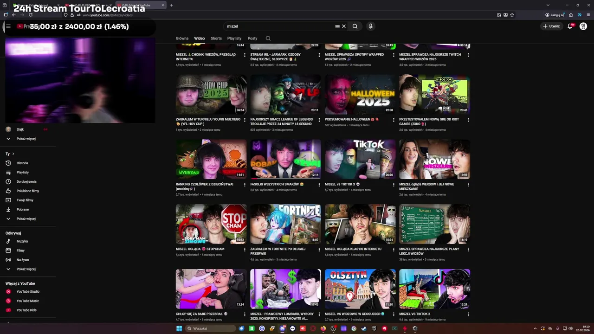Image resolution: width=594 pixels, height=334 pixels.
Task: Open 'MISZEL OGLĄDA KLASYKI INTERNETU' video title
Action: [x=353, y=249]
